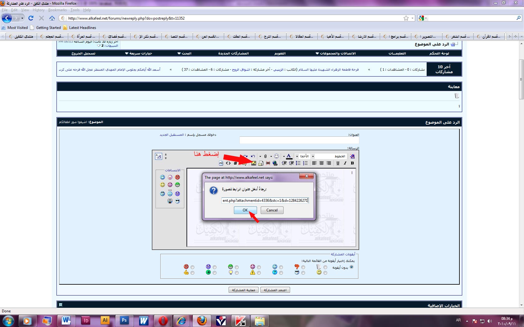Select the thumbs-down post icon radio button
This screenshot has width=524, height=327.
click(x=303, y=267)
